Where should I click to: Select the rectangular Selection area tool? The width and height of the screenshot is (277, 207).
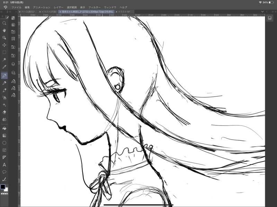(x=4, y=52)
